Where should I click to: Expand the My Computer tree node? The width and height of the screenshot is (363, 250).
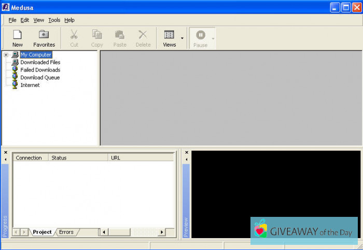6,55
